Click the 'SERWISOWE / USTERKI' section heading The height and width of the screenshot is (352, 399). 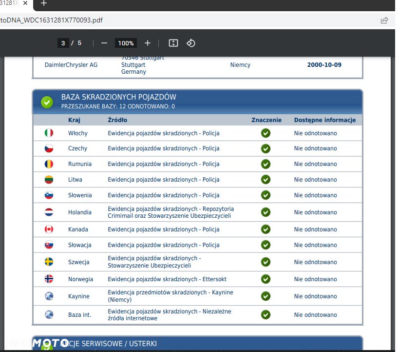click(x=119, y=344)
